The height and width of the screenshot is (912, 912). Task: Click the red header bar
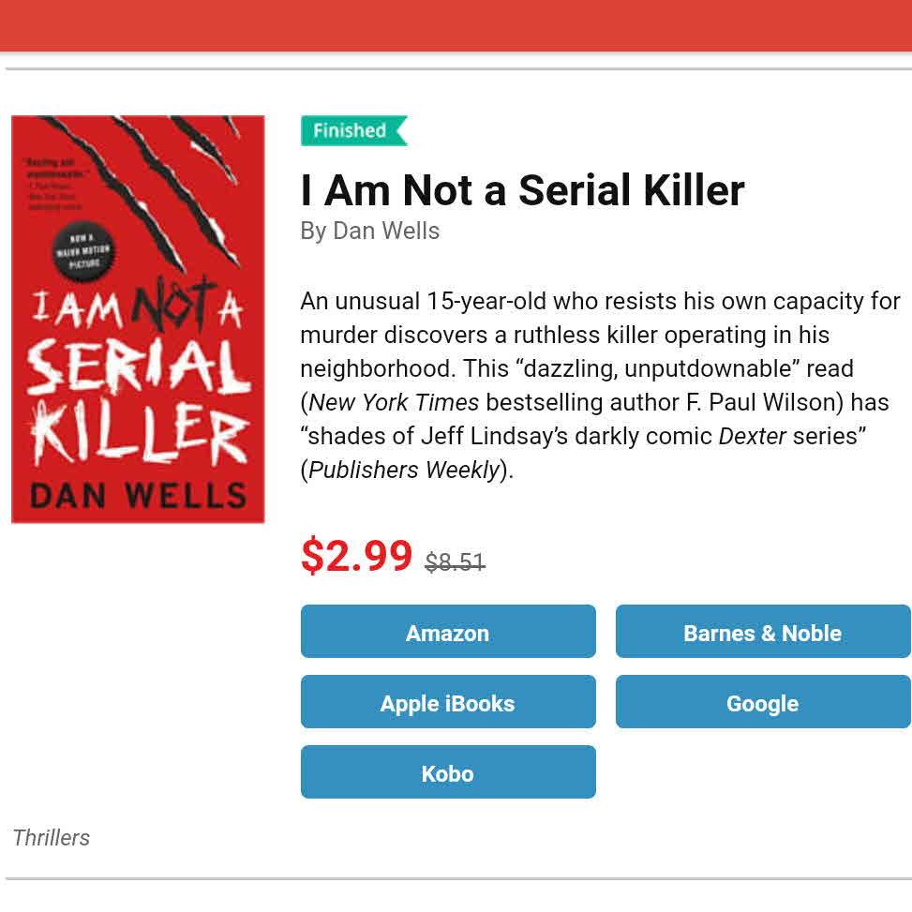coord(456,25)
